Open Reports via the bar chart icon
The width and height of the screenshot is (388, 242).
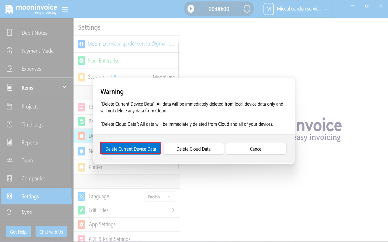pos(9,142)
